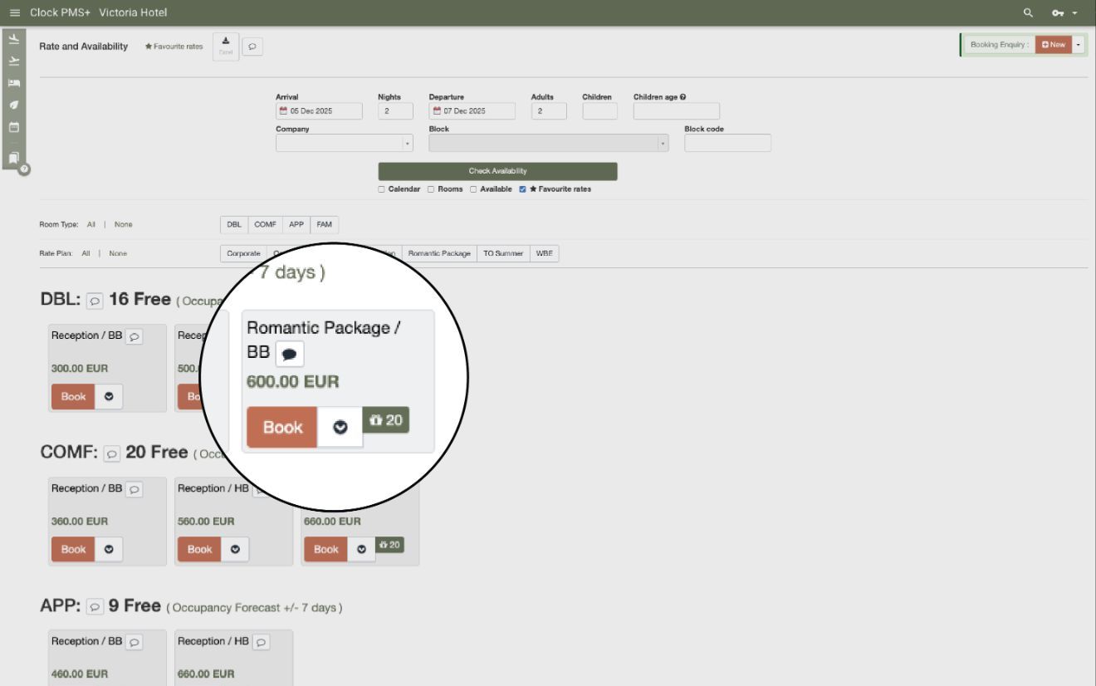The width and height of the screenshot is (1096, 686).
Task: Select the TO Summer rate plan filter
Action: (x=503, y=253)
